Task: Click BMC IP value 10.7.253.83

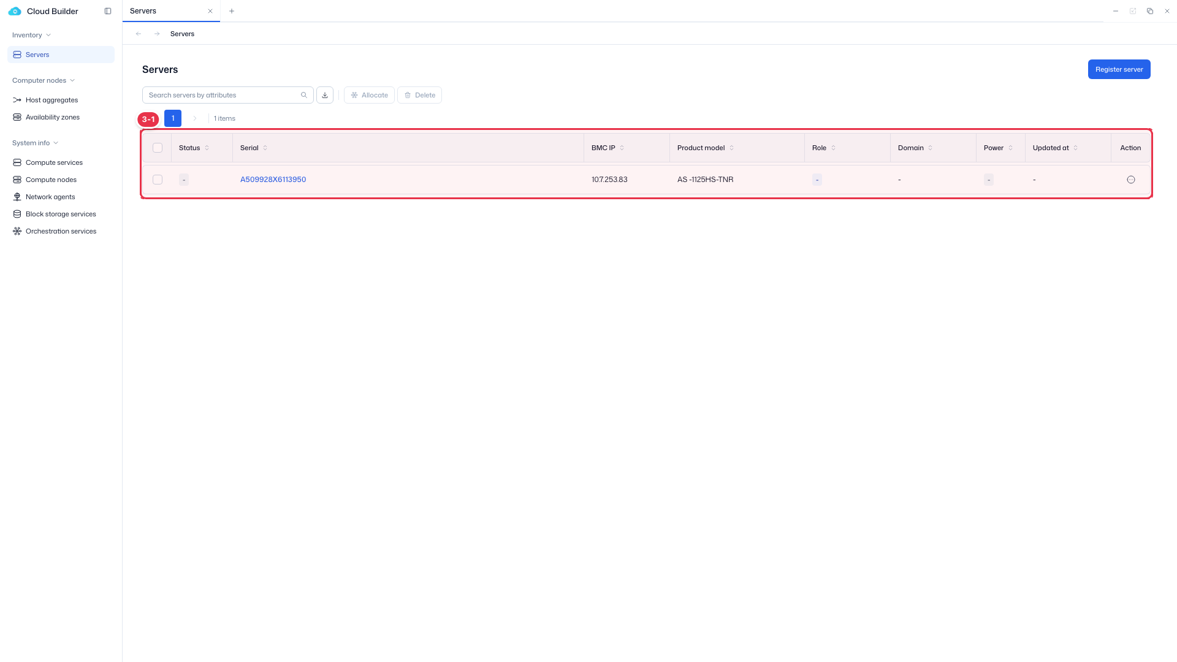Action: pos(609,180)
